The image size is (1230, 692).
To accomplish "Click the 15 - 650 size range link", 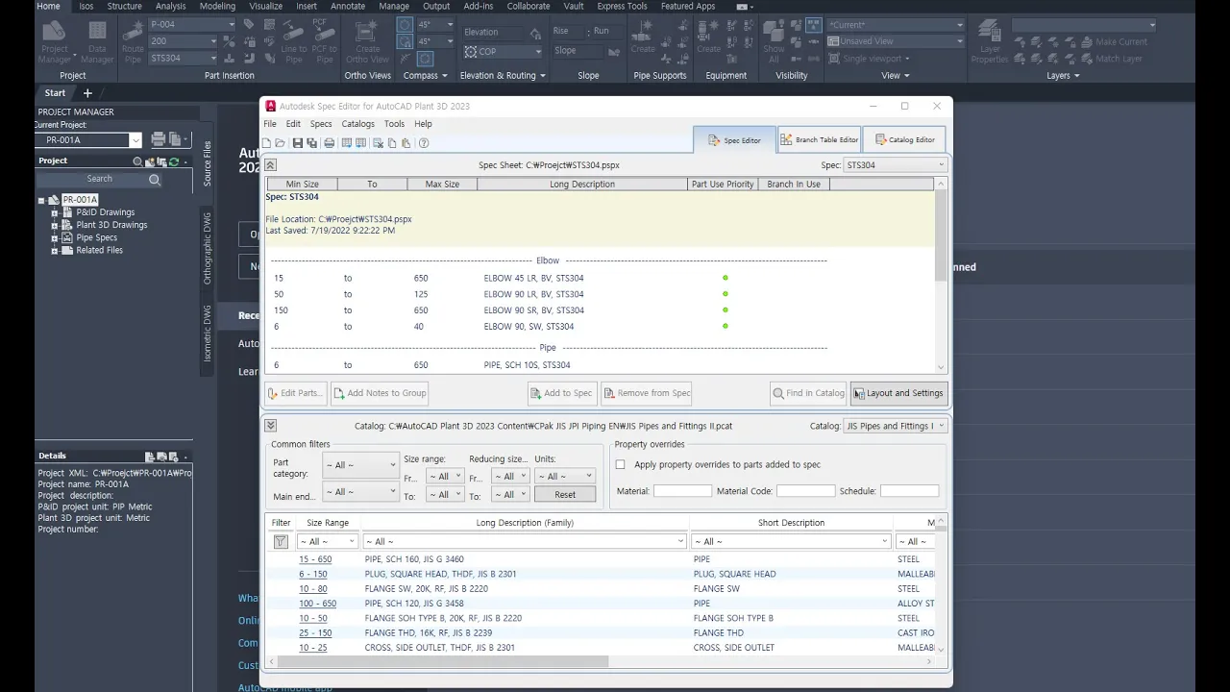I will tap(315, 559).
